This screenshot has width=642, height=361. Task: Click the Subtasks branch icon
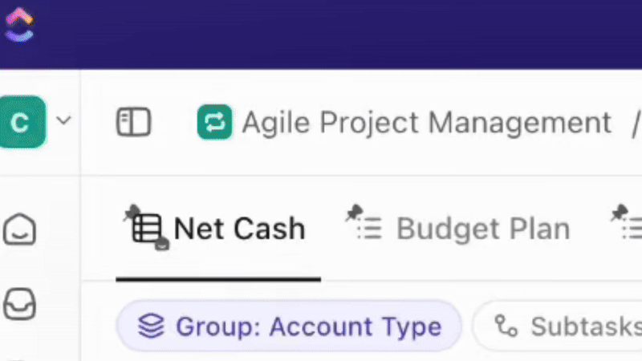(506, 327)
